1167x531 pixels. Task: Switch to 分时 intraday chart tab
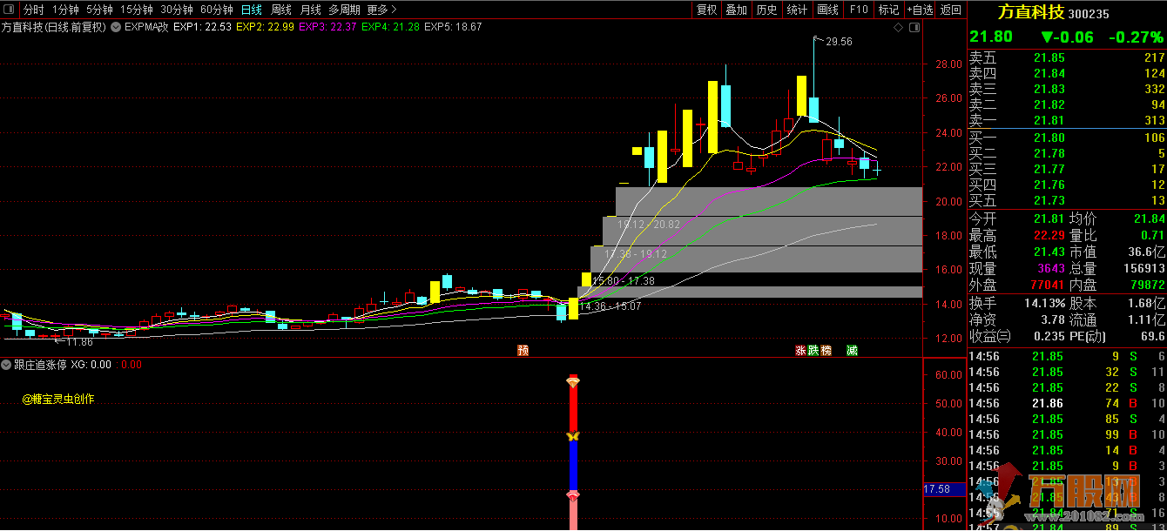click(x=33, y=10)
